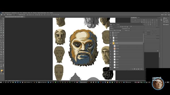
Task: Switch to the Контуры tab
Action: [x=118, y=25]
